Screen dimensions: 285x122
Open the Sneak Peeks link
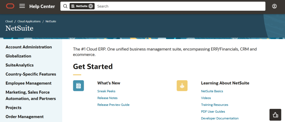tap(106, 91)
